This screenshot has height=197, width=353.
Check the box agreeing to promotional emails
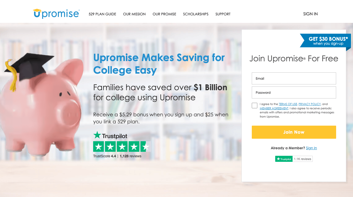pyautogui.click(x=254, y=105)
